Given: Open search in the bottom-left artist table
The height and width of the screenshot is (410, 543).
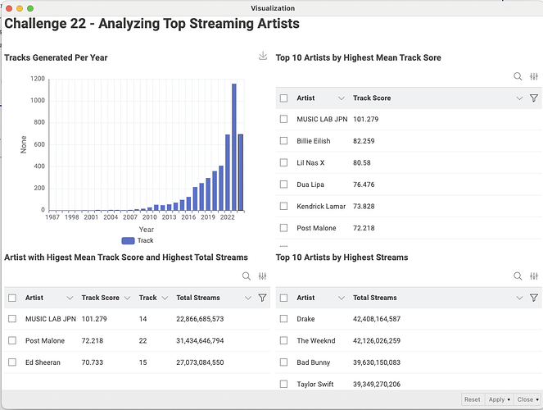Looking at the screenshot, I should coord(247,276).
